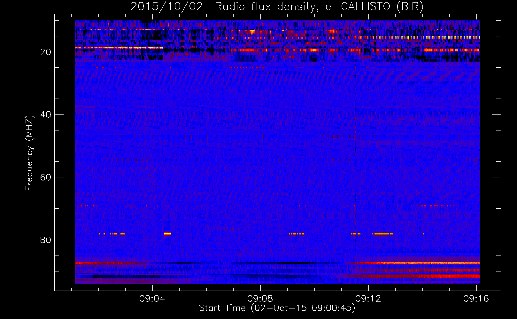Viewport: 517px width, 319px height.
Task: Click the 09:16 time tick label
Action: [476, 299]
